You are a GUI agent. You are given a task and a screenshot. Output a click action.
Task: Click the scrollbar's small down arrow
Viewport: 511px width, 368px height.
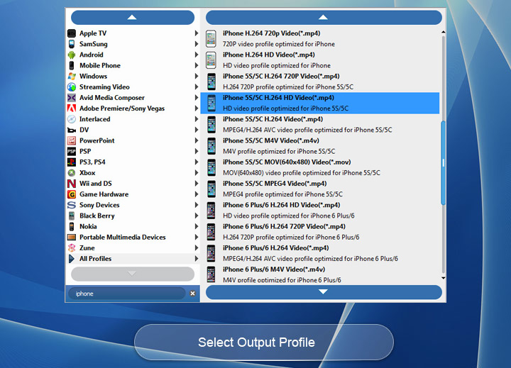pyautogui.click(x=443, y=278)
